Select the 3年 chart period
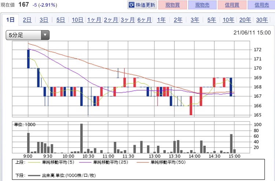275x181 pixels. [x=195, y=20]
